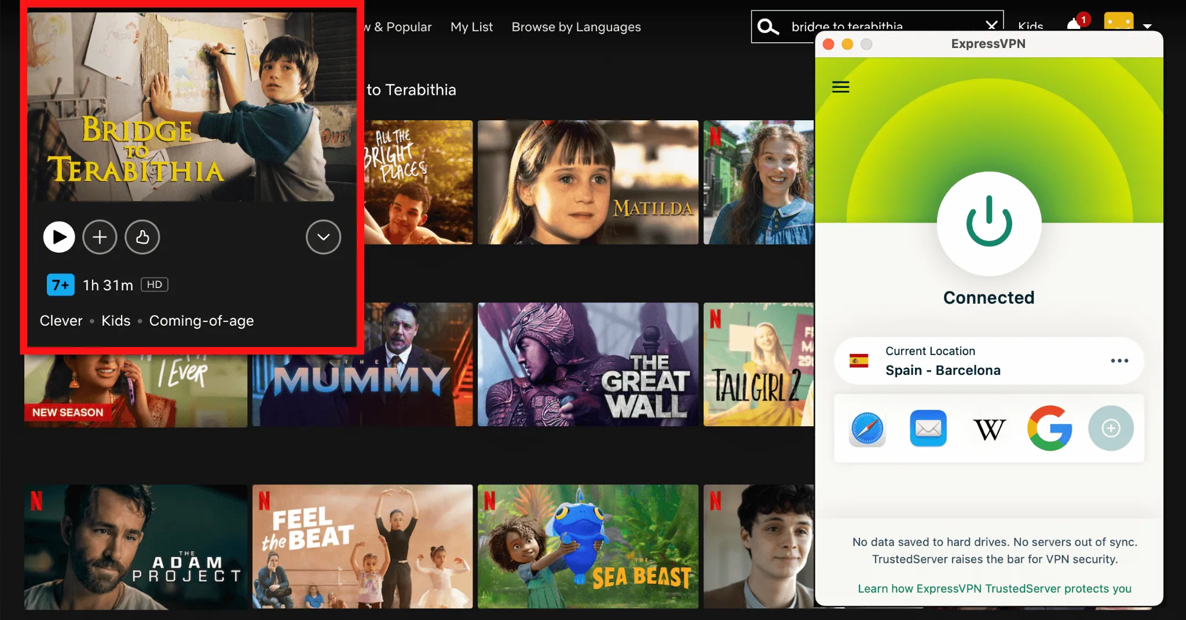
Task: Click the 'Kids' tag on preview card
Action: click(x=116, y=320)
